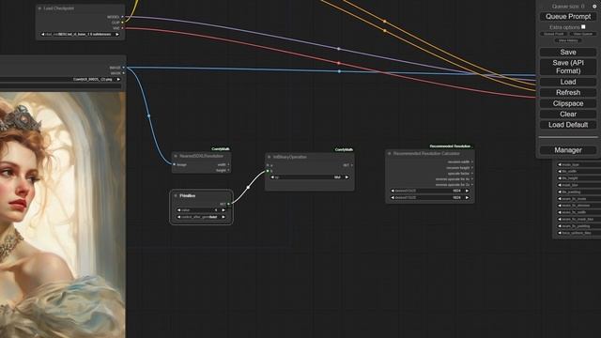This screenshot has width=601, height=338.
Task: Click Primitive value number field
Action: [x=201, y=210]
